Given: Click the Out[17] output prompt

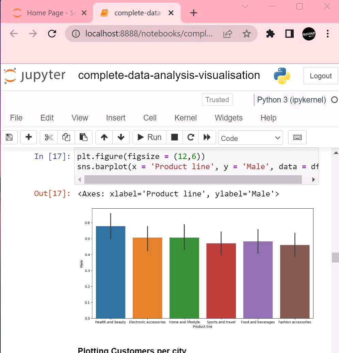Looking at the screenshot, I should [52, 194].
